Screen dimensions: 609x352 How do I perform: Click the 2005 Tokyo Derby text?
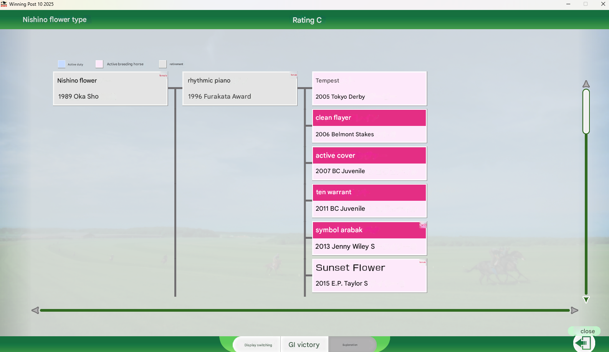pos(340,97)
